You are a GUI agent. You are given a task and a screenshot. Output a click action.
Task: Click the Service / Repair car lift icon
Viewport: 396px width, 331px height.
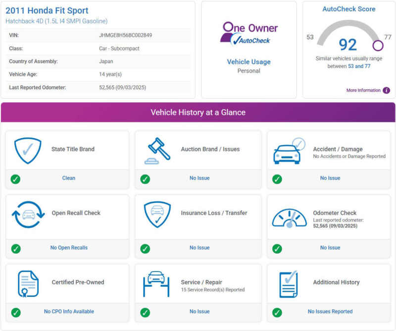[156, 284]
